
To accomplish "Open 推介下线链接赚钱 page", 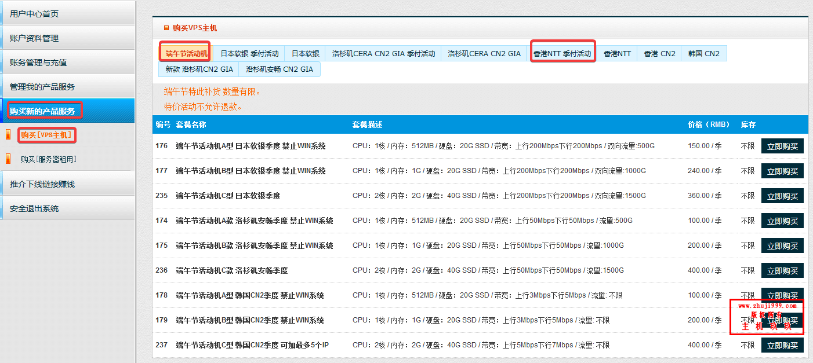I will (42, 184).
